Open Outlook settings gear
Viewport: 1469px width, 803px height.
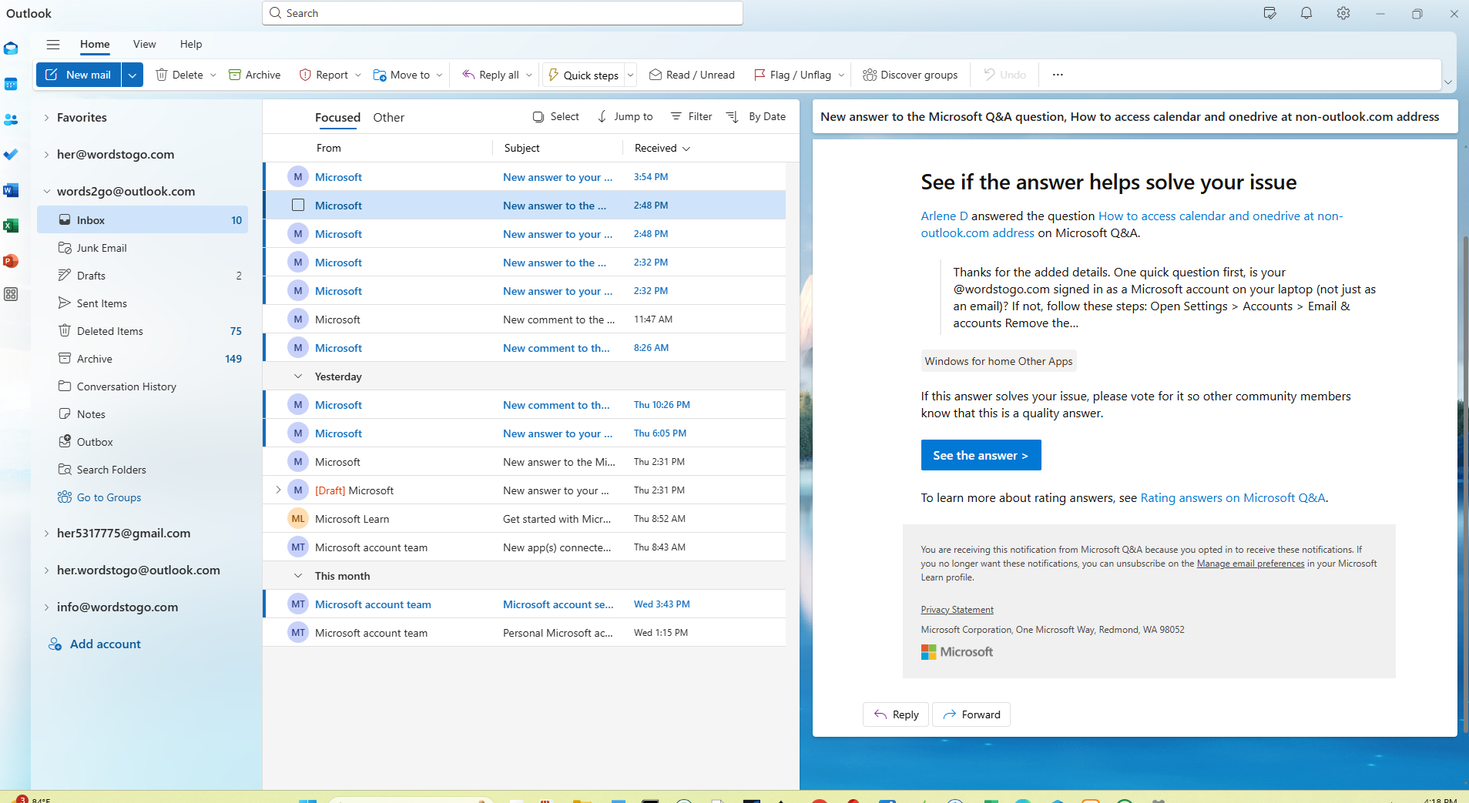1342,13
